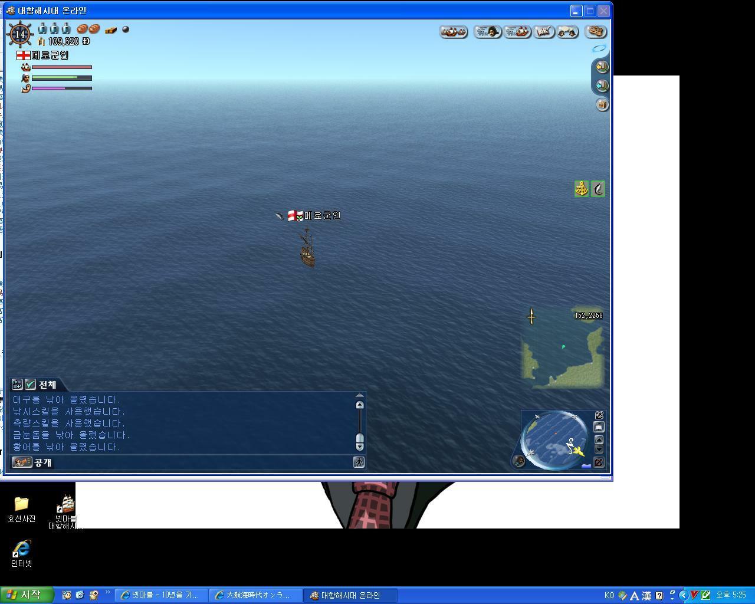Open the fleet ships menu button
Image resolution: width=755 pixels, height=604 pixels.
coord(454,32)
